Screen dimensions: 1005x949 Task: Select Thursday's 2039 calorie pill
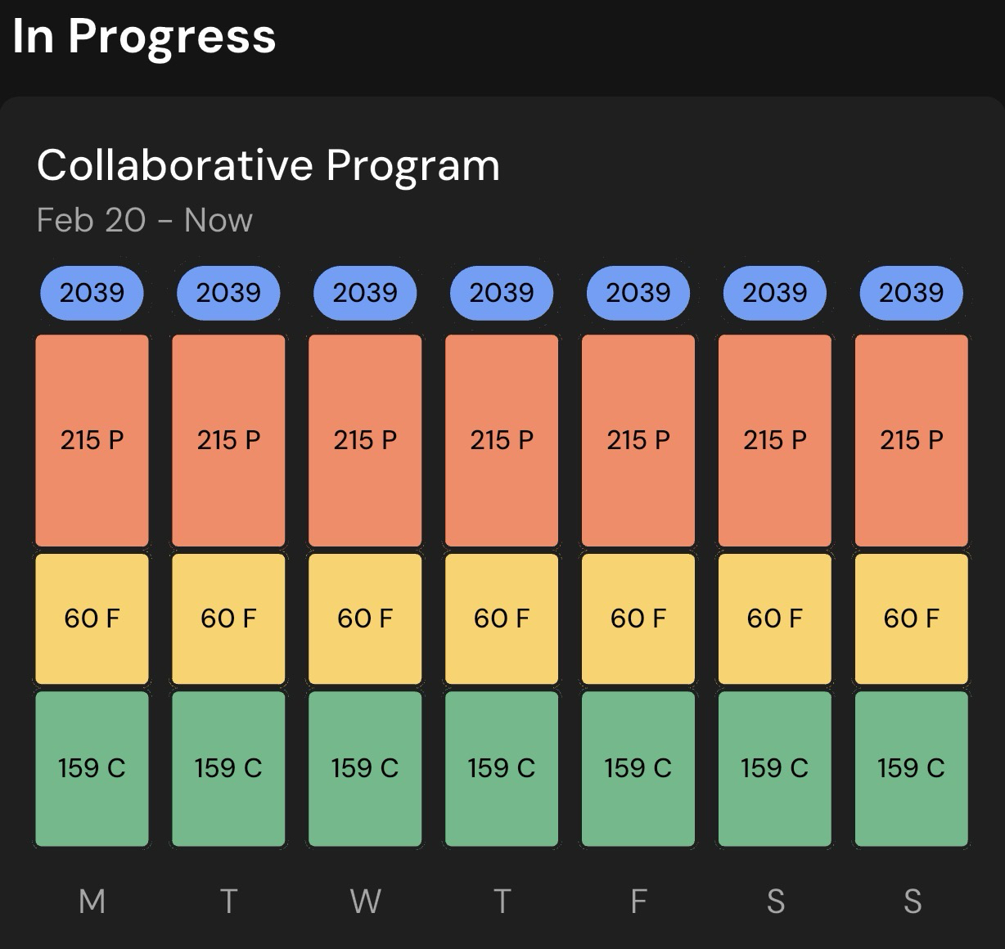(x=502, y=293)
